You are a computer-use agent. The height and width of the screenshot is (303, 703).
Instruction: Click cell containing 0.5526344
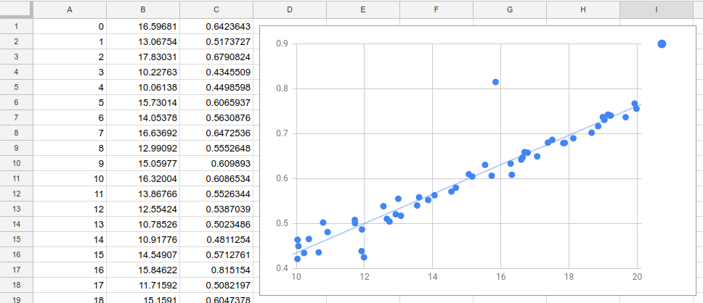[216, 194]
